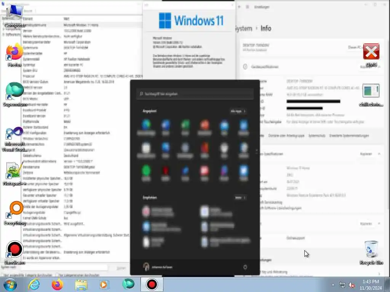This screenshot has width=390, height=292.
Task: Select the chilledwin desktop file icon
Action: [x=371, y=95]
